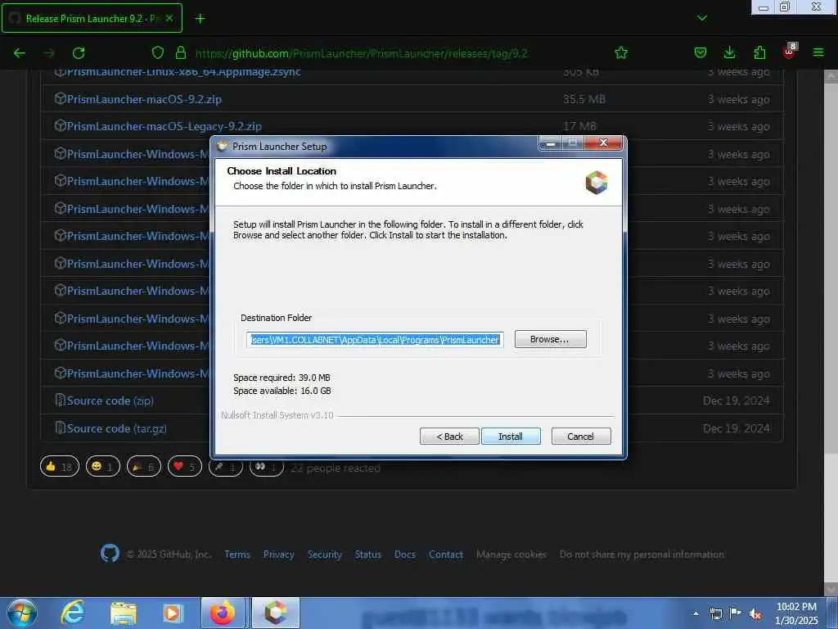Download Source code (tar.gz)
838x629 pixels.
[x=116, y=428]
